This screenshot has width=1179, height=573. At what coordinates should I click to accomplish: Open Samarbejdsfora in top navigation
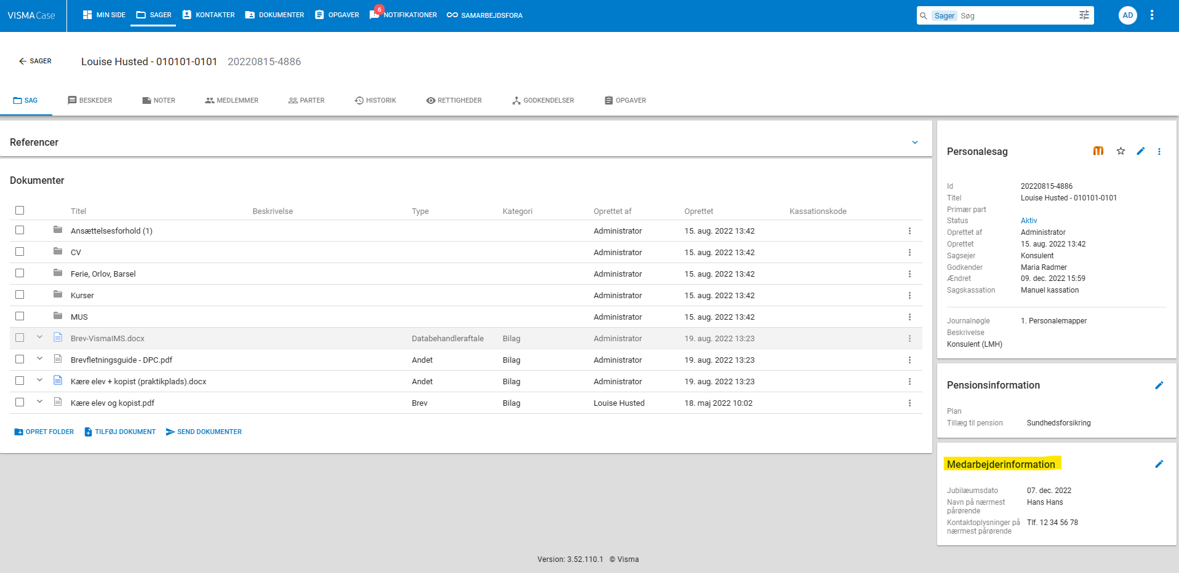[485, 15]
